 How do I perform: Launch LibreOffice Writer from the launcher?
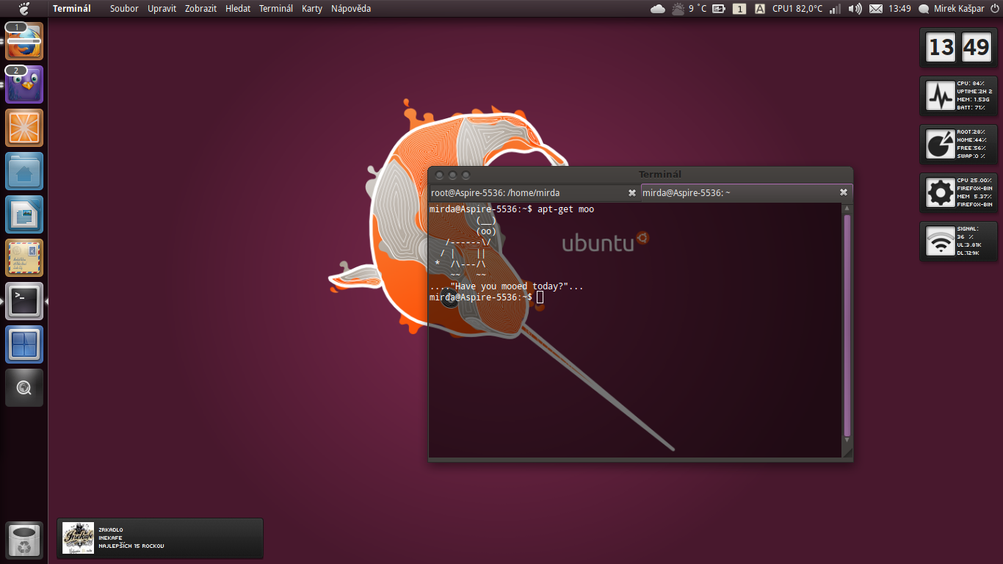24,214
